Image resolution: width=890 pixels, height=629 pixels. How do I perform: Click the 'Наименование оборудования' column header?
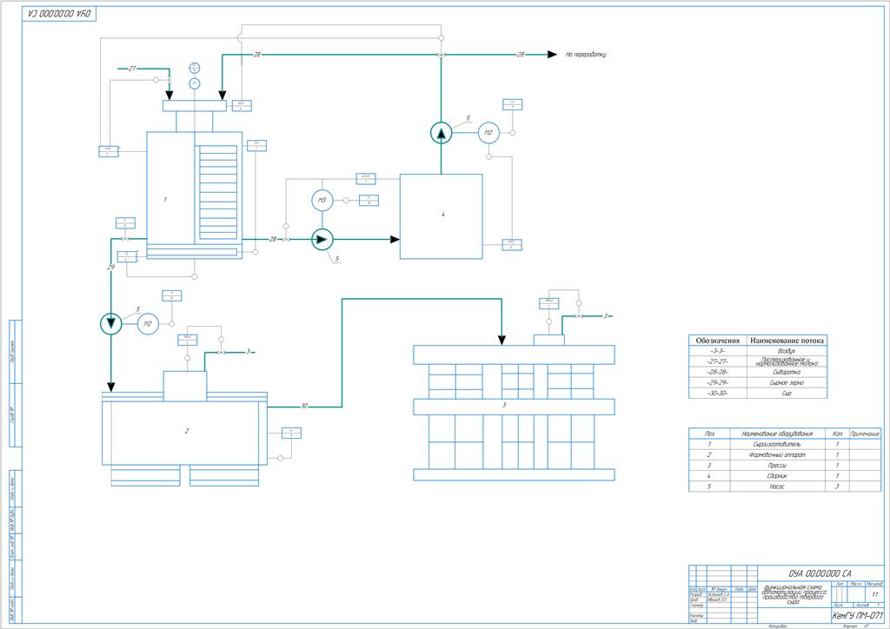click(x=777, y=434)
